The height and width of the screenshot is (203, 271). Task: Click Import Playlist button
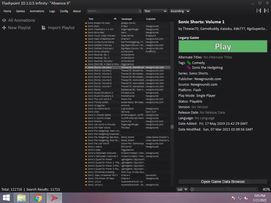coord(58,27)
